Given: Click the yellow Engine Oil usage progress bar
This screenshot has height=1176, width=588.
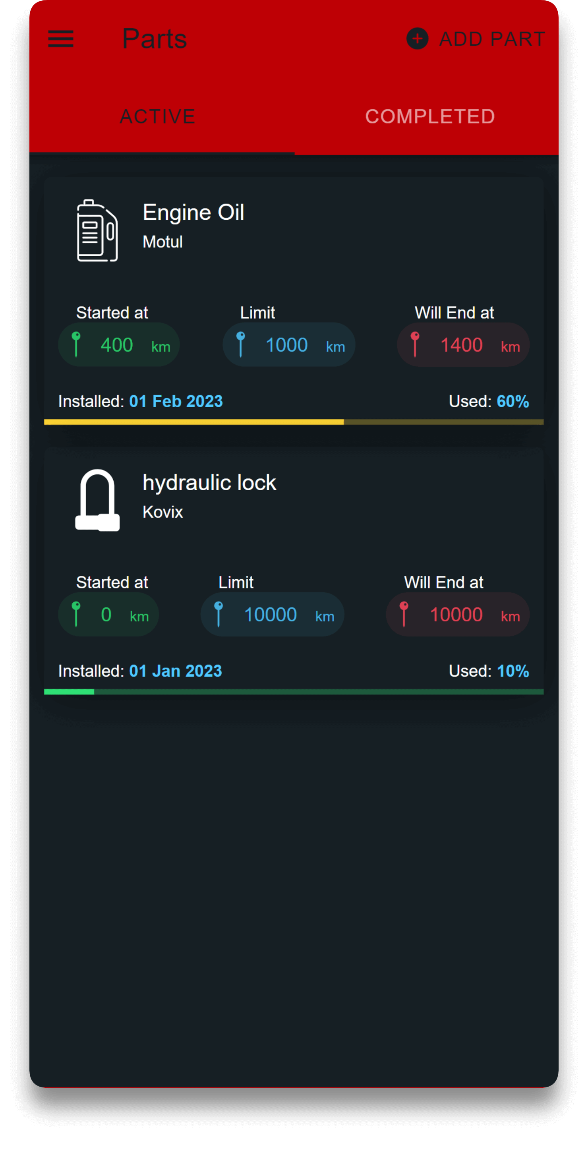Looking at the screenshot, I should pos(294,422).
